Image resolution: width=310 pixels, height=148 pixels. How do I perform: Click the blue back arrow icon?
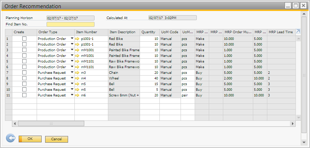(11, 138)
